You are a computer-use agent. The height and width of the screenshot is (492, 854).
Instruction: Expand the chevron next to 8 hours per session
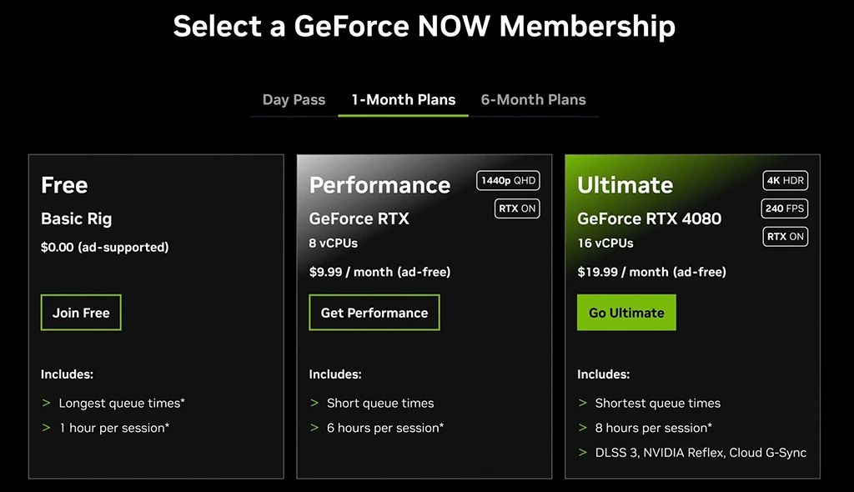(x=582, y=427)
